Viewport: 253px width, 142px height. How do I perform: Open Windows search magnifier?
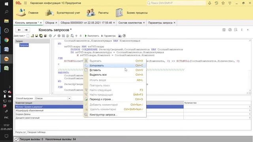click(6, 12)
